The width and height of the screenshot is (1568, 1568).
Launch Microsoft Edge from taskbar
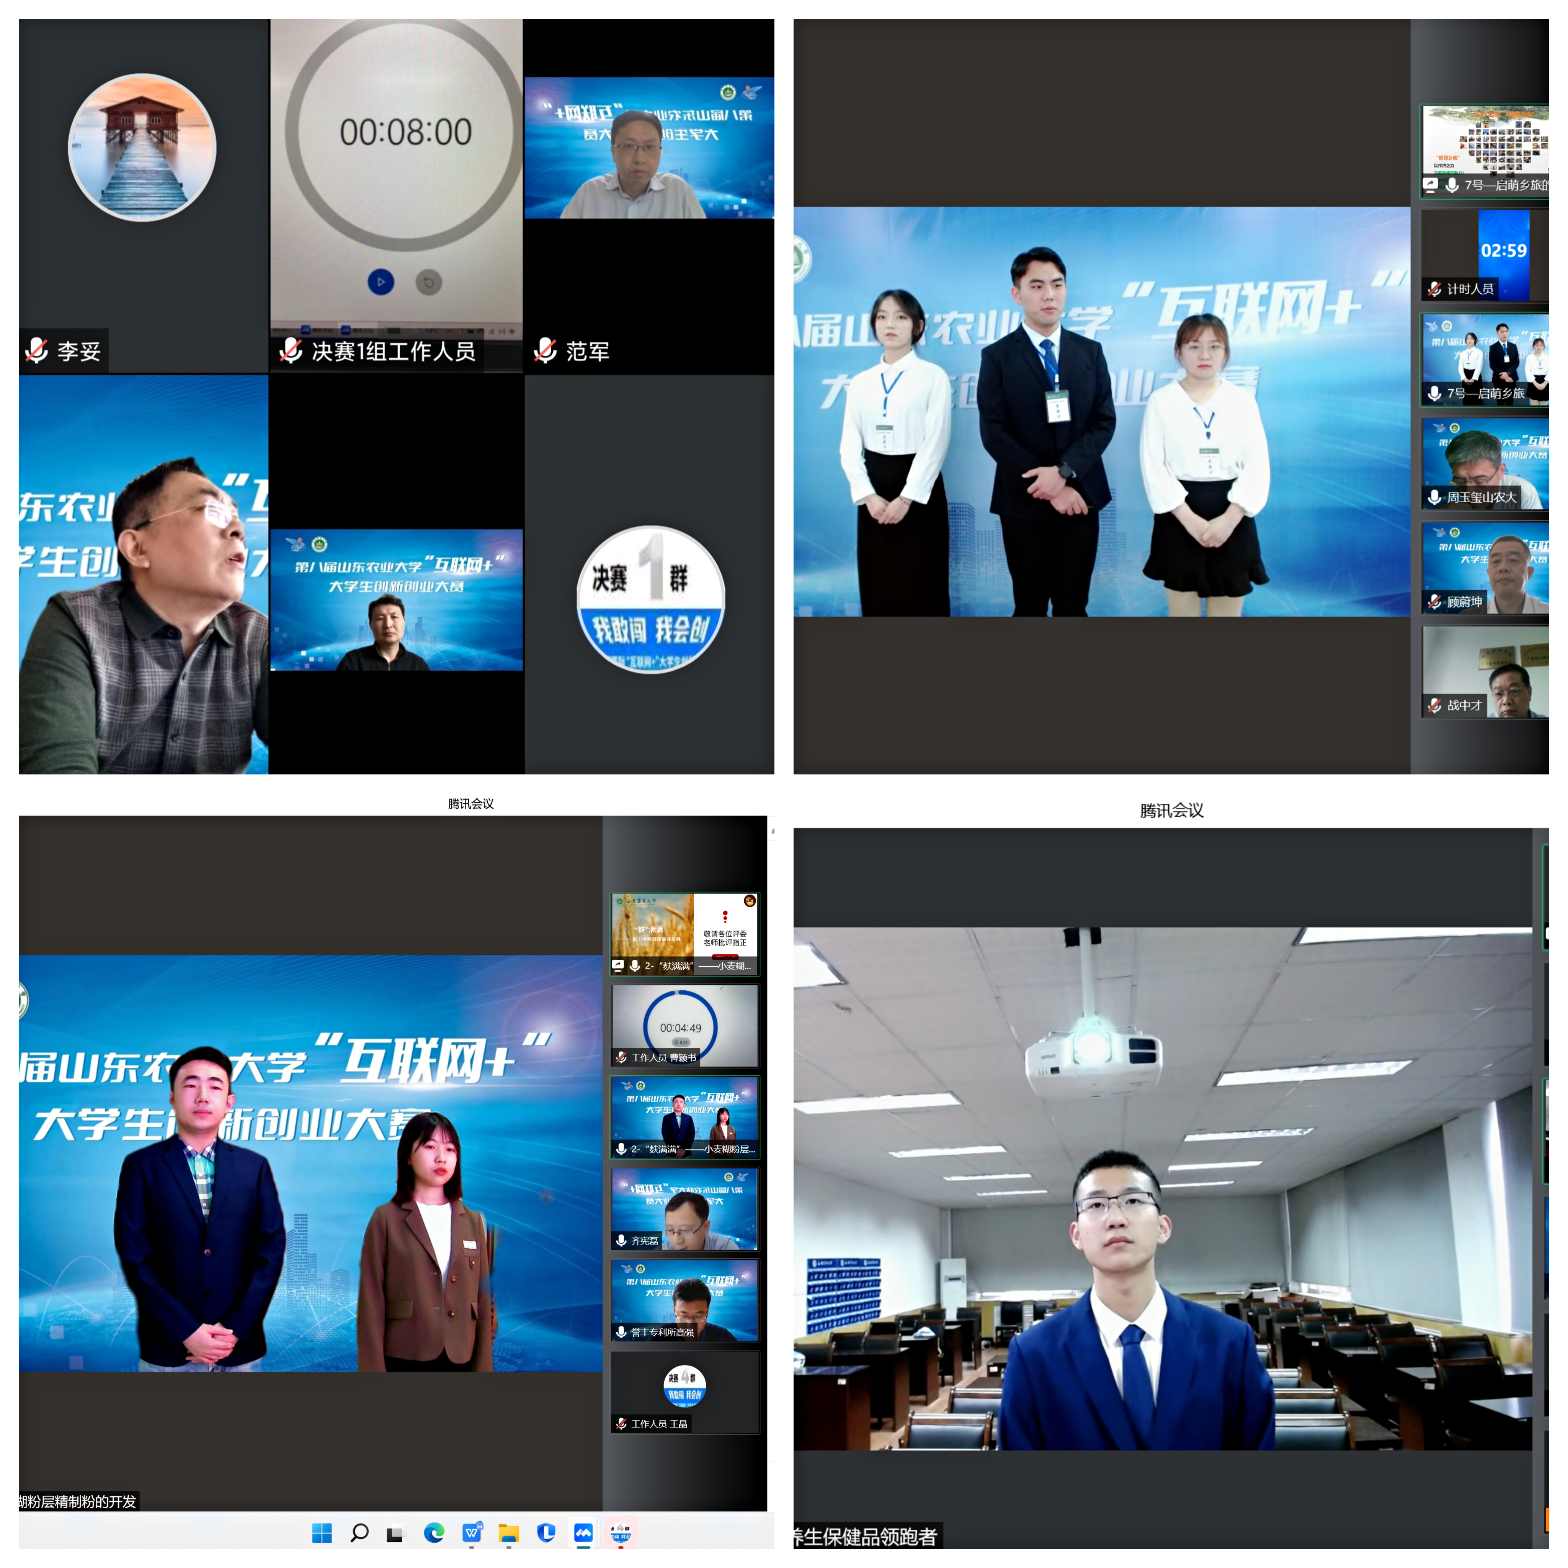pos(434,1532)
